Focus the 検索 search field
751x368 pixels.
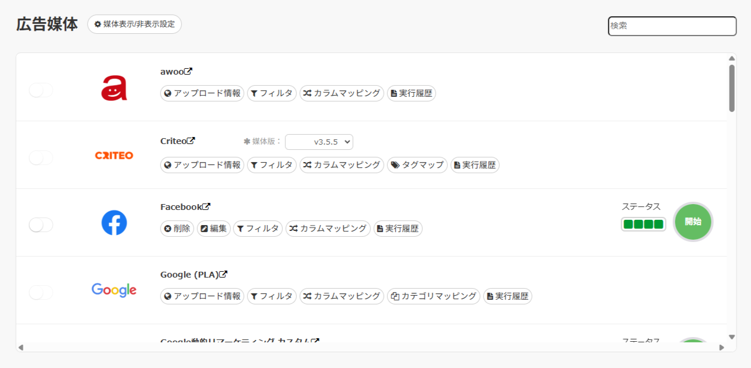click(x=672, y=26)
